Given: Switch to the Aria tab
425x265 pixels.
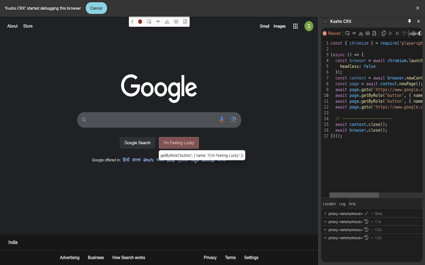Looking at the screenshot, I should click(x=352, y=204).
